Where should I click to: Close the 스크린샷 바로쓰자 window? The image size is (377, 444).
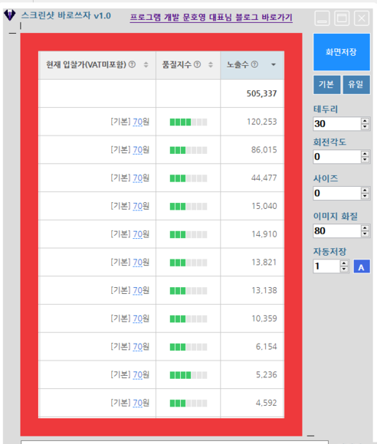pos(362,18)
